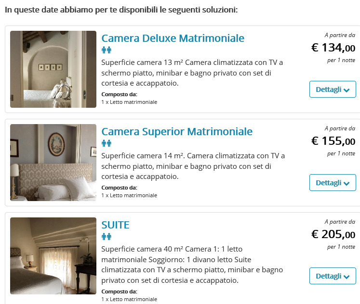Screen dimensions: 360x304
Task: Click Composto da under Camera Deluxe
Action: coord(119,94)
